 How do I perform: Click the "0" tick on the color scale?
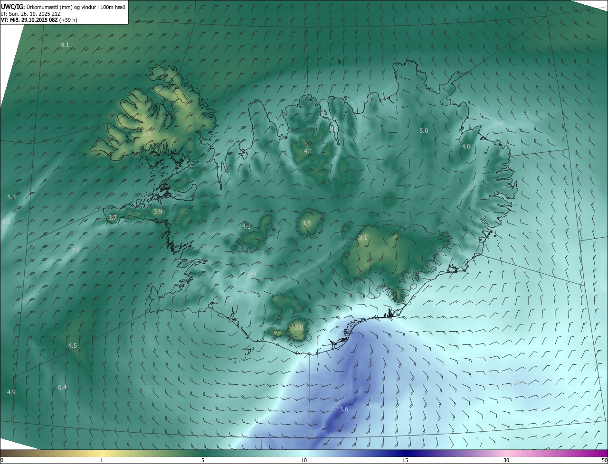tap(2, 460)
